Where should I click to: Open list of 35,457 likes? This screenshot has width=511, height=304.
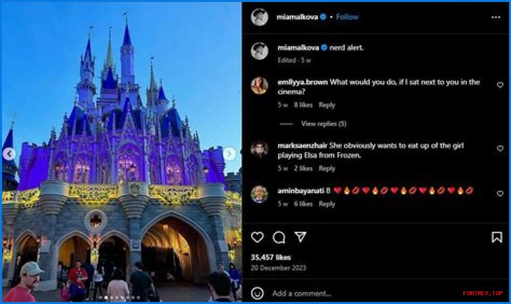click(271, 257)
